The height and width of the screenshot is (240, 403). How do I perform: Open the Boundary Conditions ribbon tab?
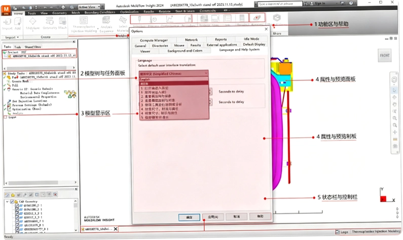100,12
